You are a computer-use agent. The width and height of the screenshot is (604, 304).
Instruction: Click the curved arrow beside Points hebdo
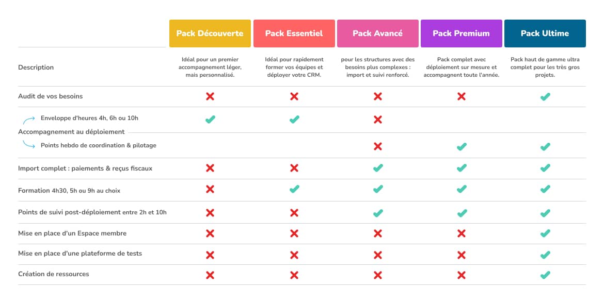click(28, 145)
